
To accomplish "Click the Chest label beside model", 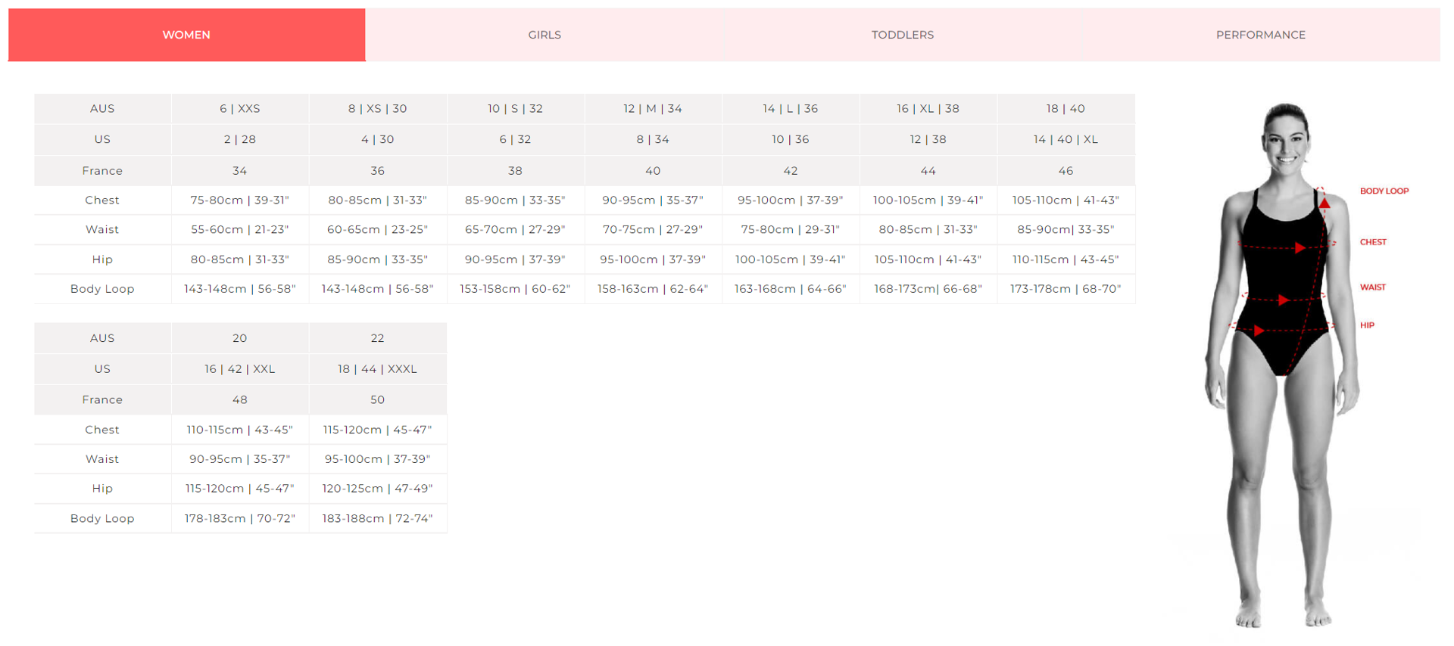I will click(1372, 242).
